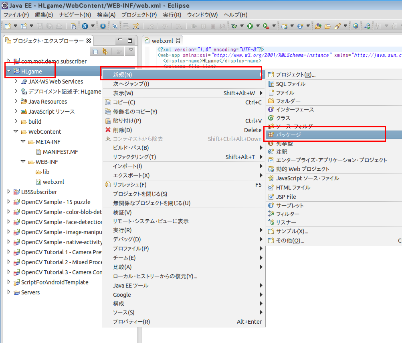This screenshot has width=402, height=343.
Task: Click the Google services toolbar icon
Action: 85,26
